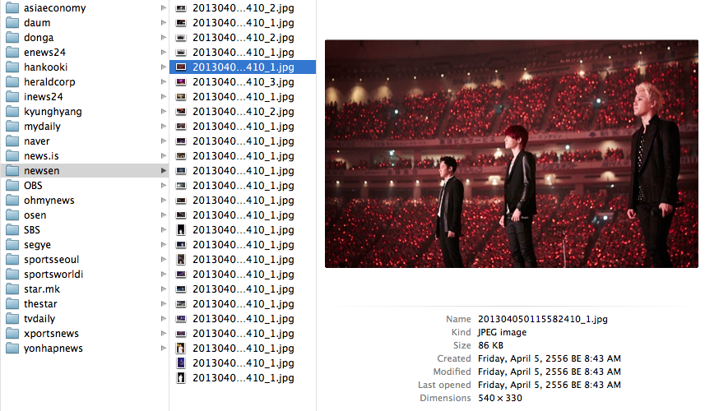Select the star.mk folder name
Screen dimensions: 705x411
[x=42, y=289]
